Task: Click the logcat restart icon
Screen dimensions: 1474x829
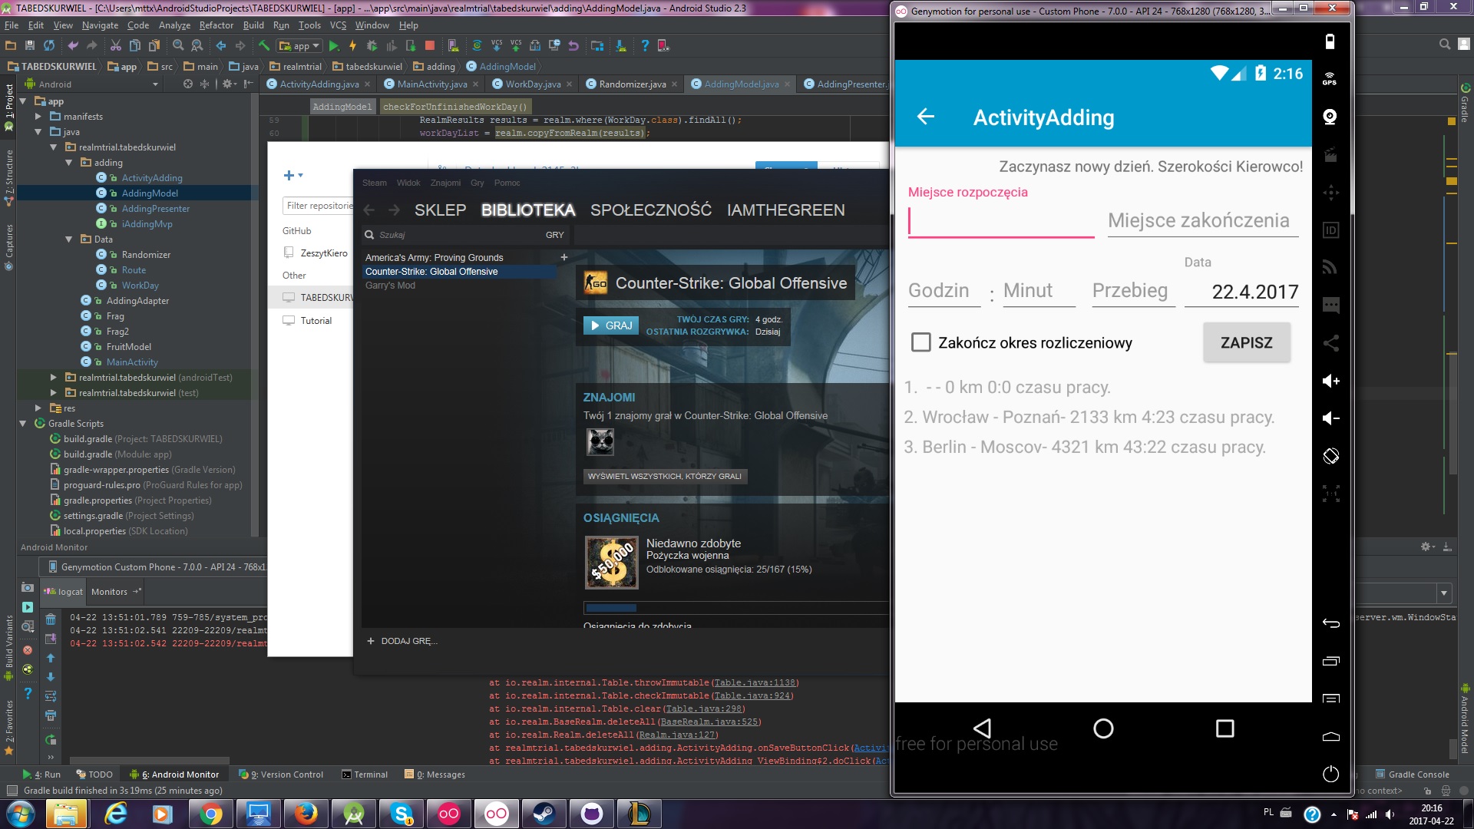Action: (x=51, y=740)
